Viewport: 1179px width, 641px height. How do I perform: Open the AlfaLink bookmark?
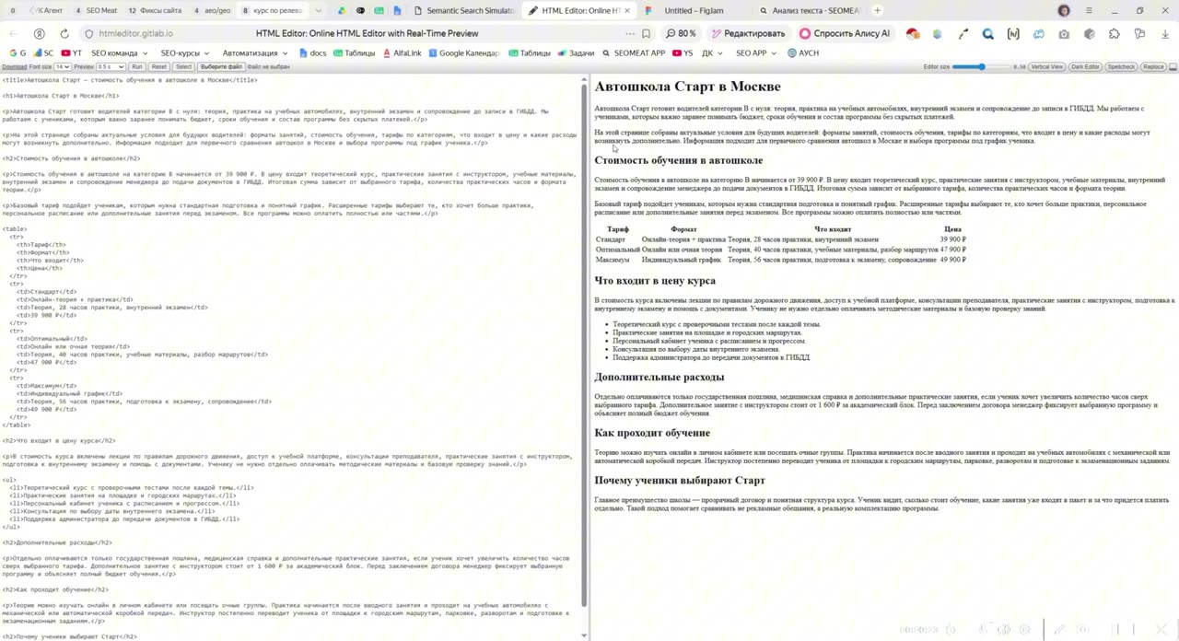point(402,53)
